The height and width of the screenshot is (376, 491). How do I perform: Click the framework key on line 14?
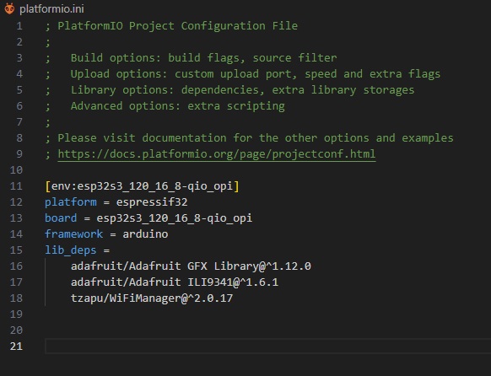[x=73, y=234]
